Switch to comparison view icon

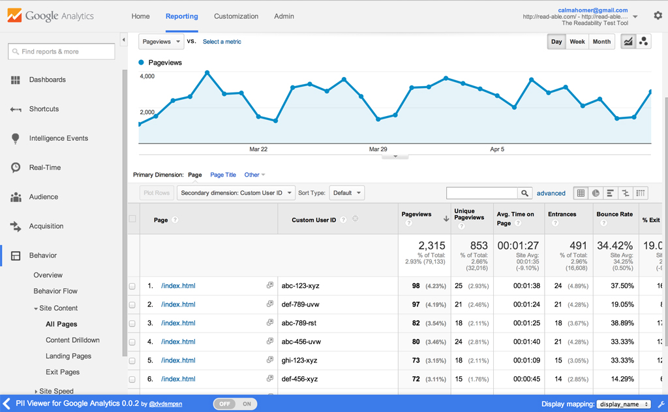pyautogui.click(x=626, y=193)
